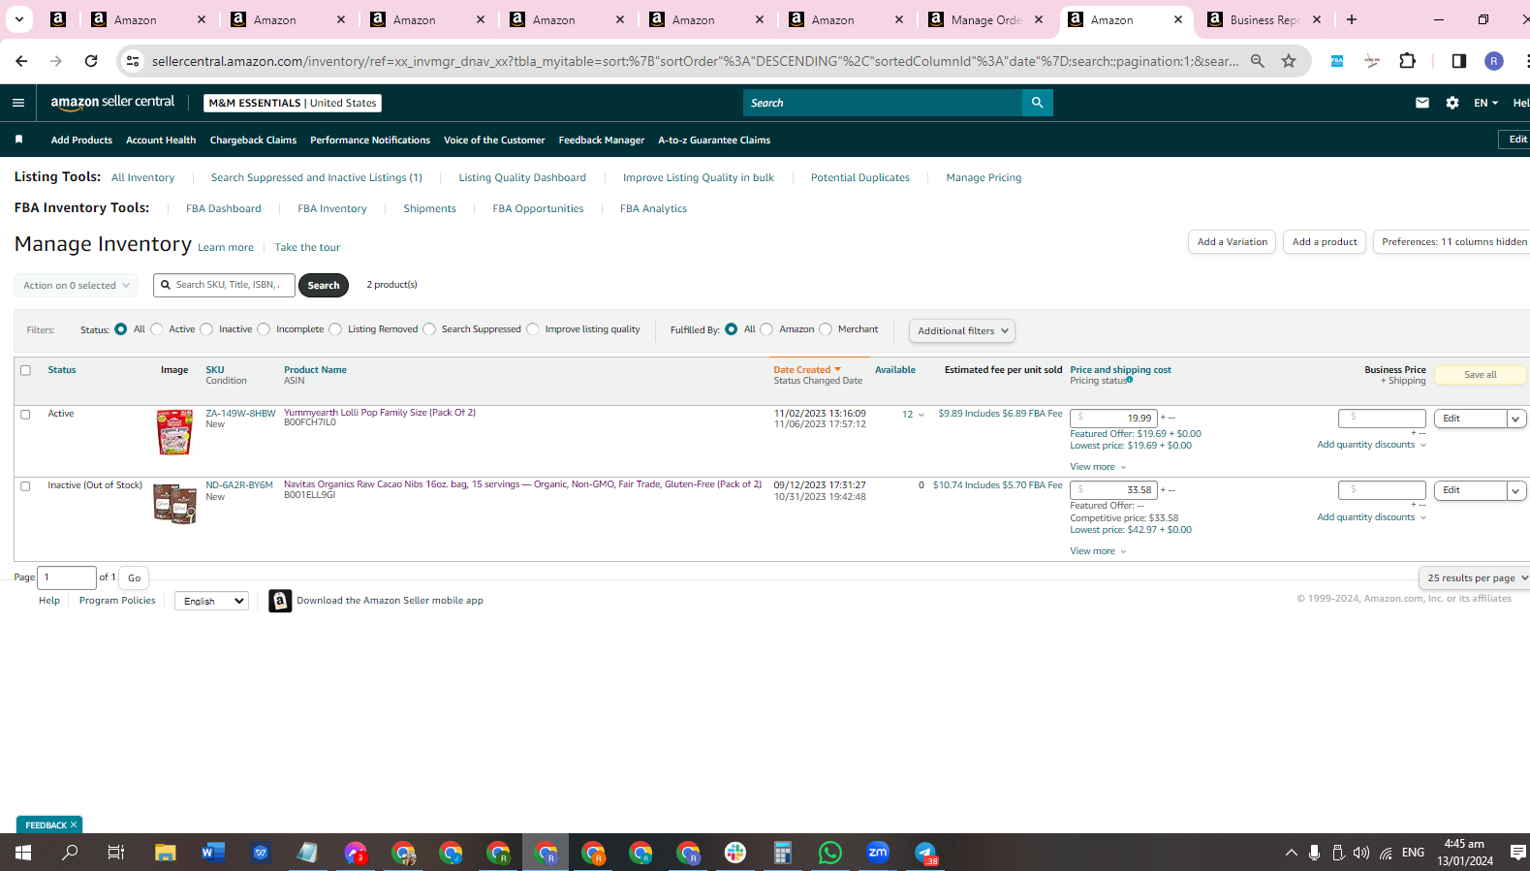Click the bookmark icon in navigation bar
This screenshot has height=871, width=1530.
18,140
